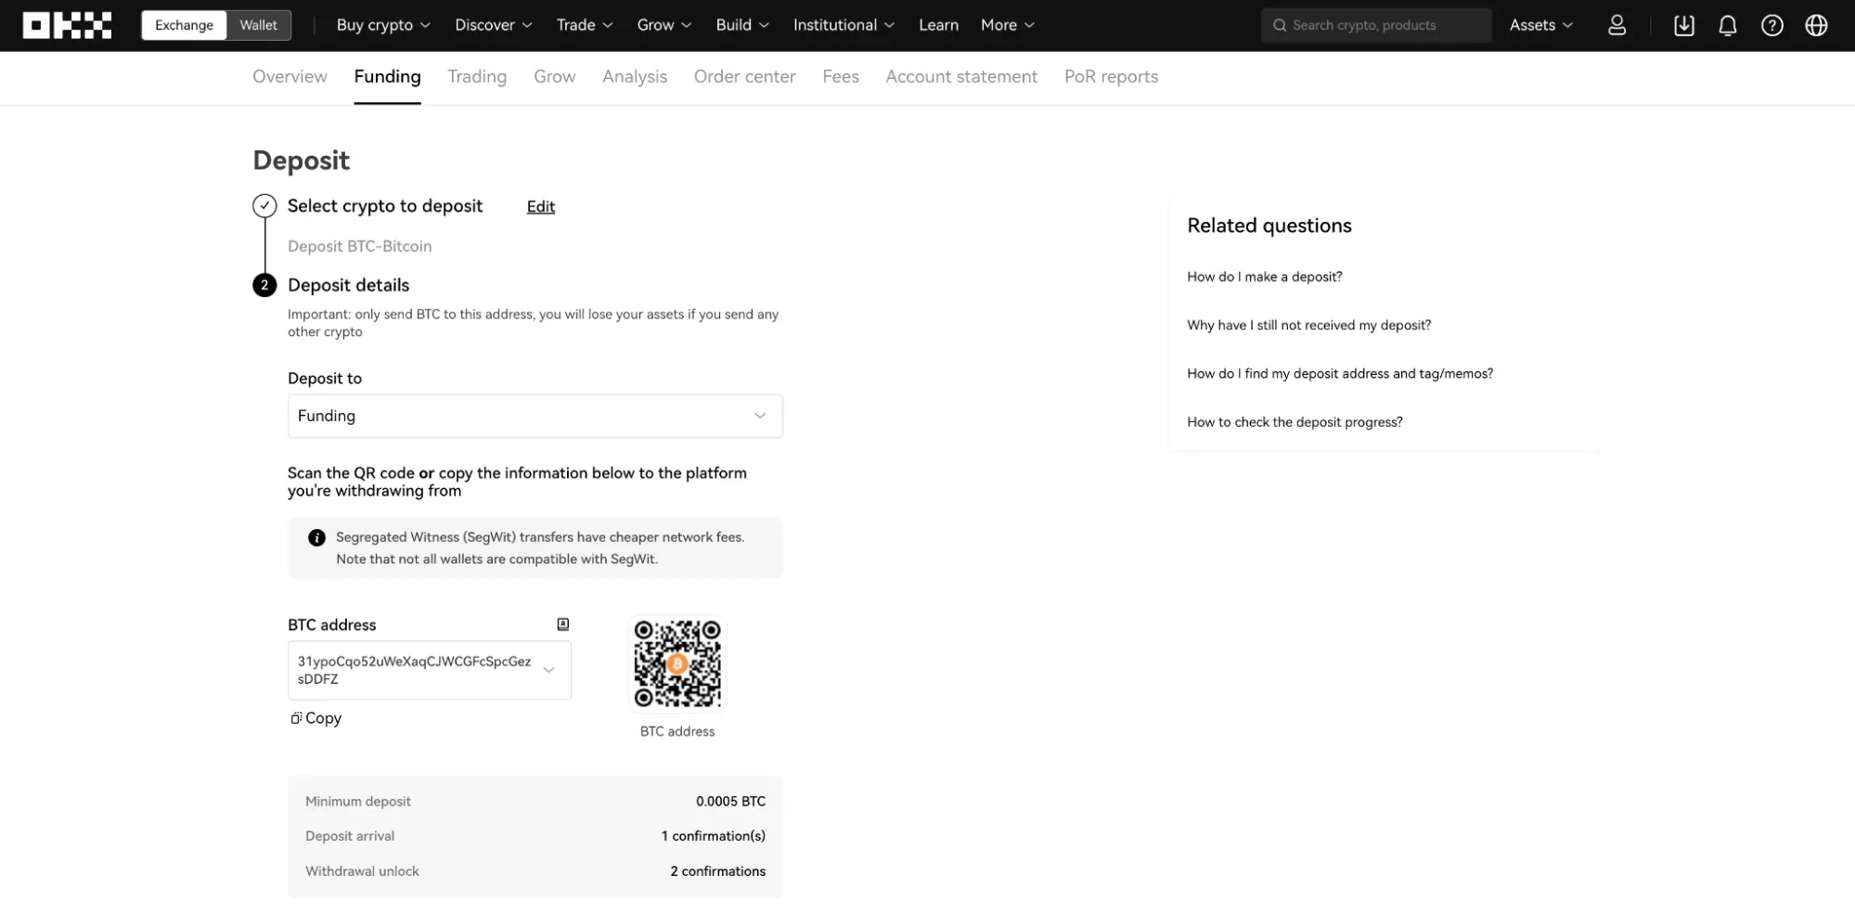
Task: Open the notifications bell
Action: (1727, 25)
